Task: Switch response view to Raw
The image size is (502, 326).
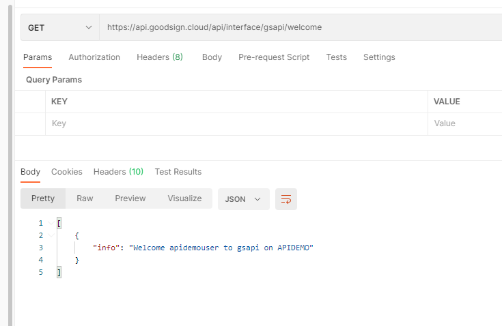Action: coord(85,198)
